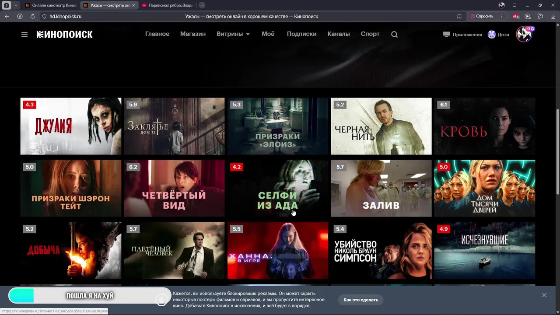Open the Четвёртый вид movie card
Screen dimensions: 560x315
click(x=174, y=189)
